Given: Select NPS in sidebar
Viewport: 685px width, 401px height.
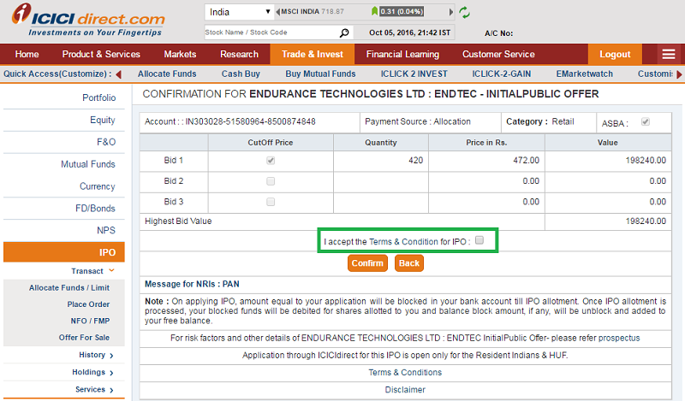Looking at the screenshot, I should click(x=106, y=230).
